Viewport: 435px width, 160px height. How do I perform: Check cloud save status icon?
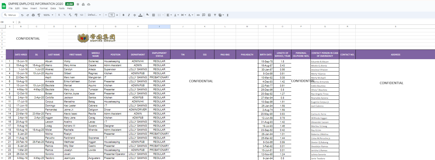89,4
